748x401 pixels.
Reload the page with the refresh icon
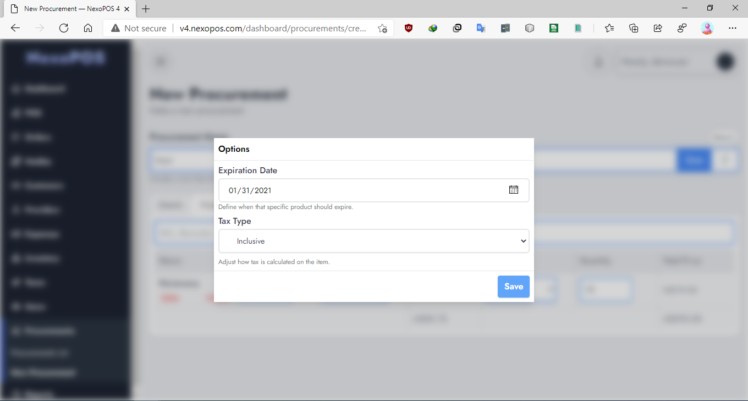[63, 28]
